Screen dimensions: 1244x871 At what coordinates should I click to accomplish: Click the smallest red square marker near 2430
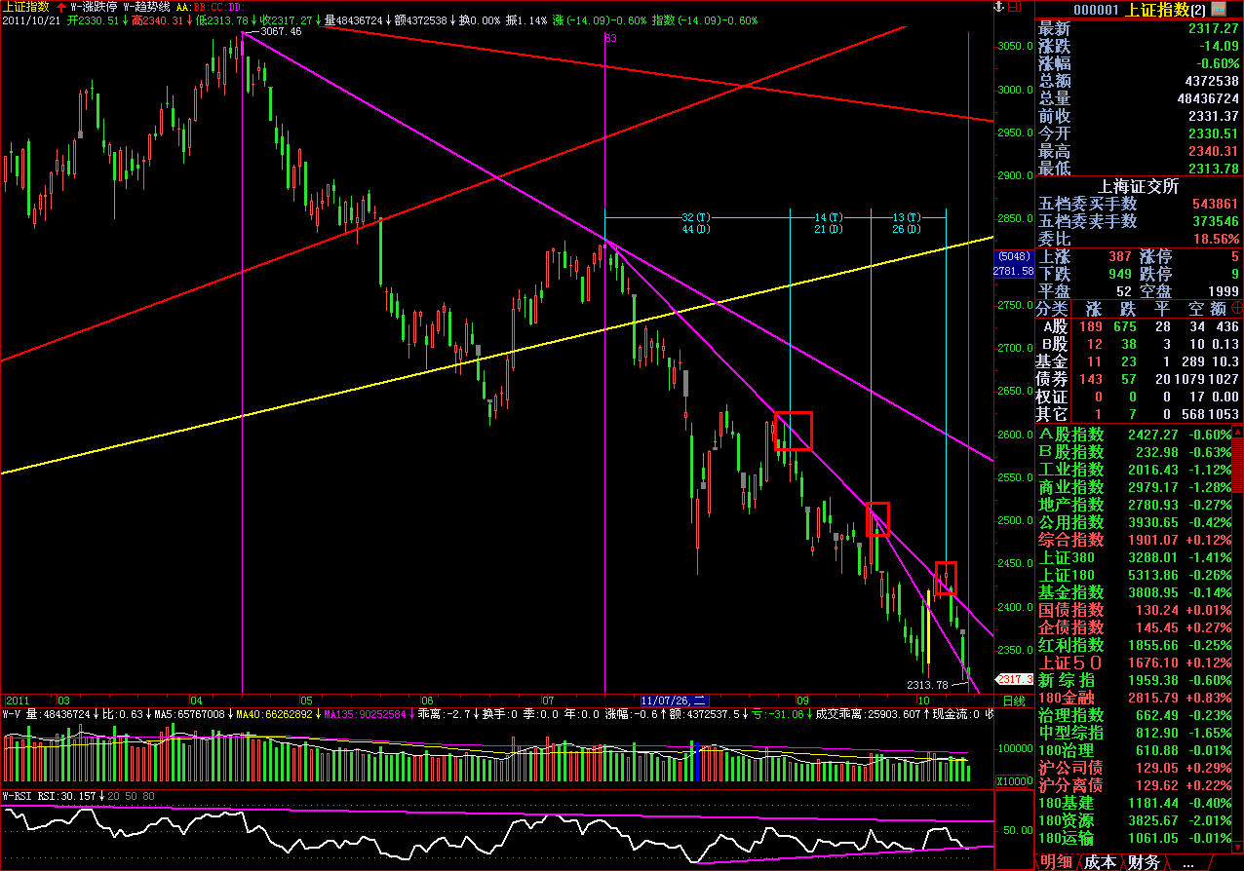(x=946, y=578)
